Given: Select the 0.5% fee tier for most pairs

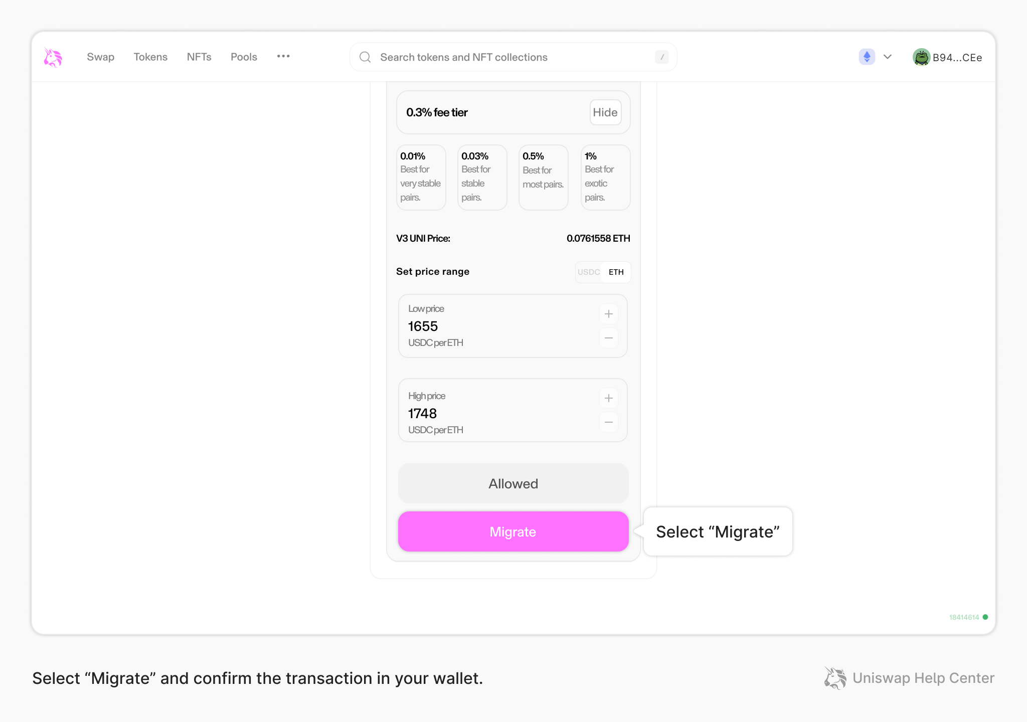Looking at the screenshot, I should coord(543,177).
